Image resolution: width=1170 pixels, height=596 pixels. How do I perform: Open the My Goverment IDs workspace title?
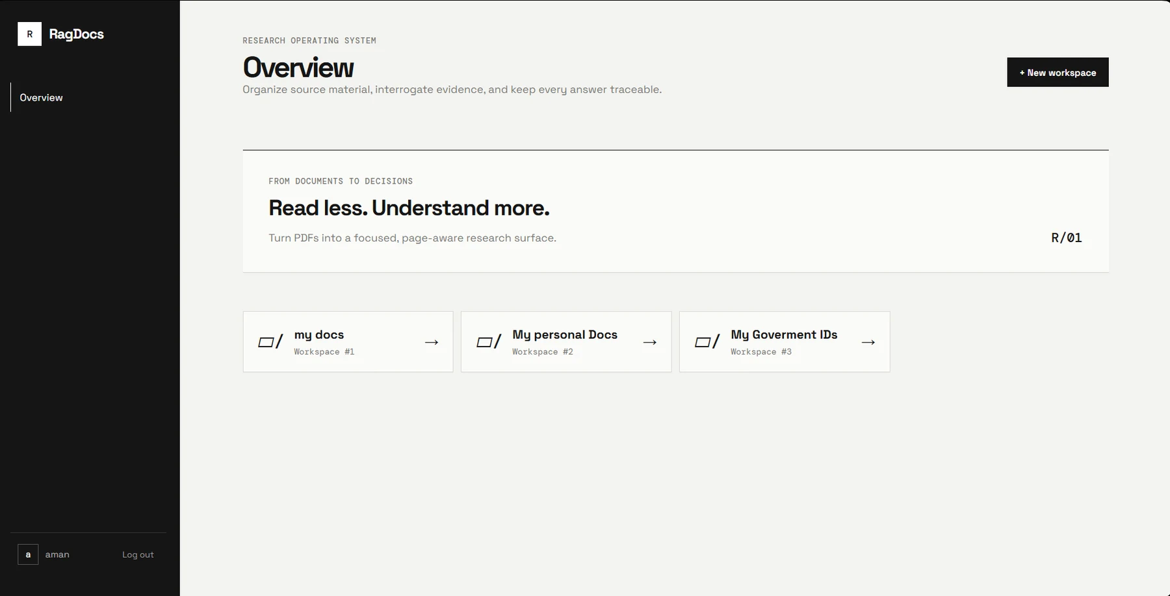tap(784, 334)
